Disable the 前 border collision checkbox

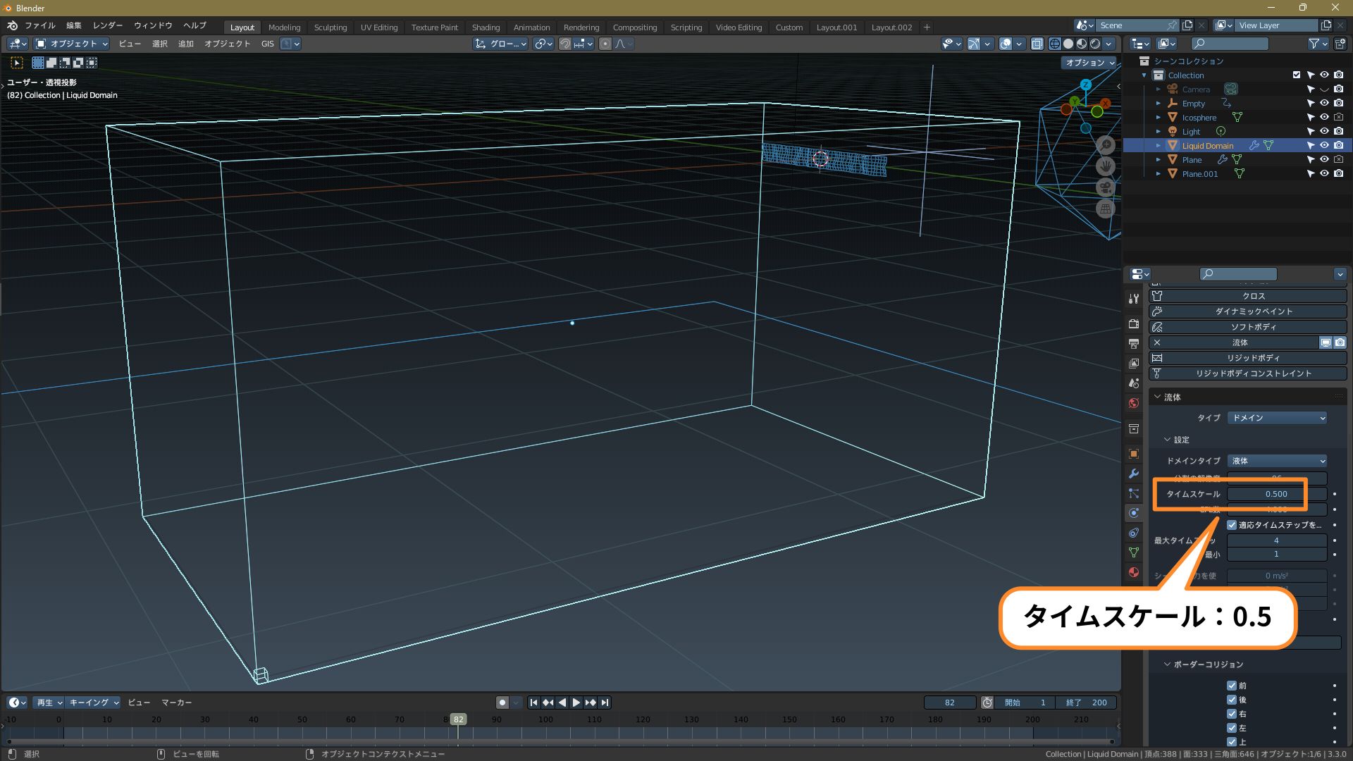pyautogui.click(x=1232, y=686)
